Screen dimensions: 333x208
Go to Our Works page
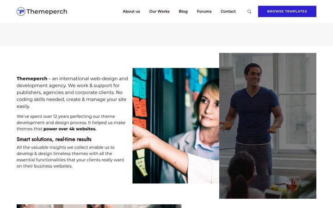tap(159, 12)
